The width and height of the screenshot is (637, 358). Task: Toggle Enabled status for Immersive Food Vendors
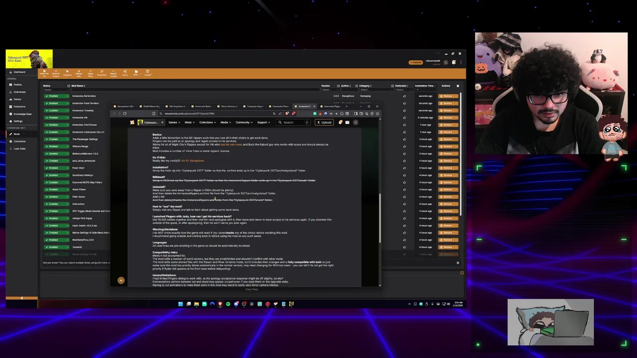pos(55,103)
